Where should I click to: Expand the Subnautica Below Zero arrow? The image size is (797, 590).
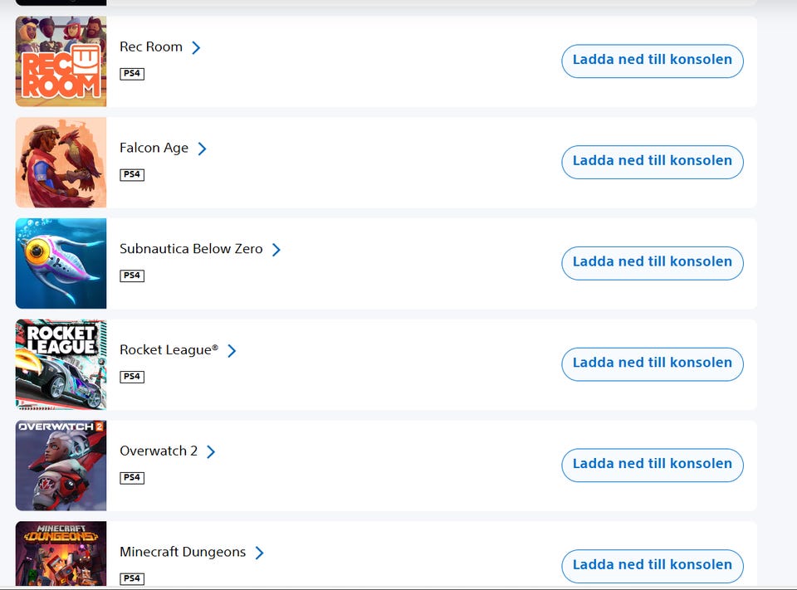(276, 250)
